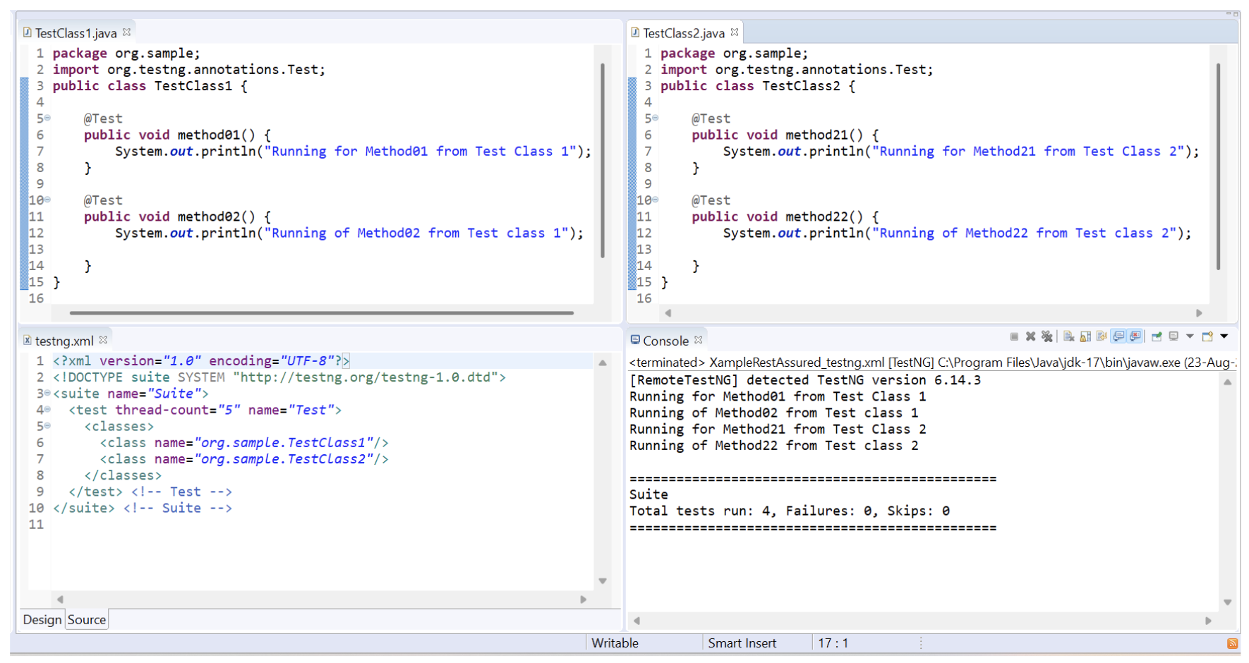
Task: Collapse method22 fold at line 10 in TestClass2
Action: tap(656, 200)
